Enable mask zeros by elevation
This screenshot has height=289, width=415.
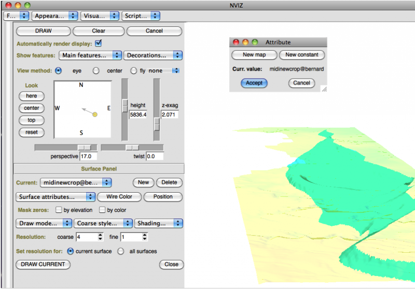[59, 210]
